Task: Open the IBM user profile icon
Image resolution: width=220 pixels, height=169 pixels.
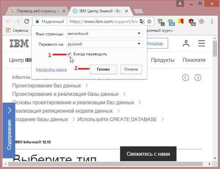Action: pos(186,44)
